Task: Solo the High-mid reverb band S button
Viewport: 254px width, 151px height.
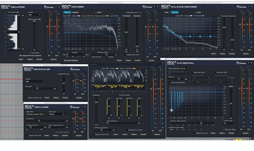Action: 131,115
